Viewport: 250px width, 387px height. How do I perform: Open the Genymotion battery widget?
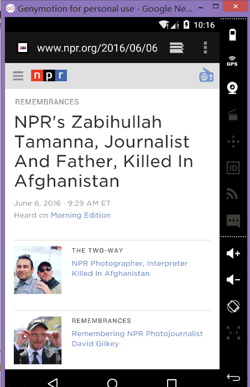[232, 34]
